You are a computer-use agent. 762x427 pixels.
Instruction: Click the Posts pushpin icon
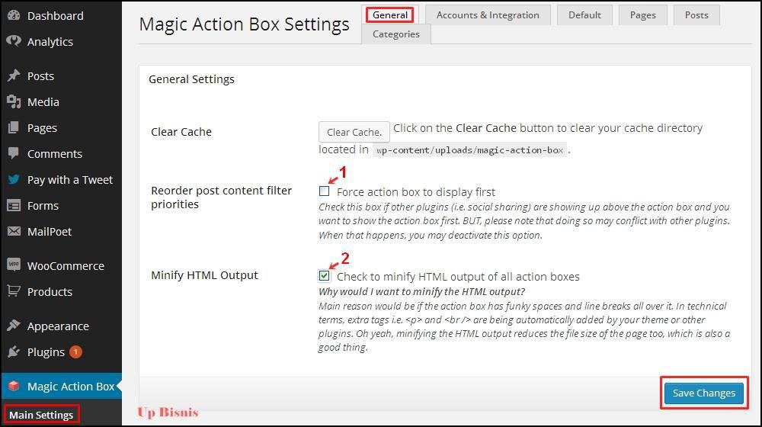[x=14, y=75]
